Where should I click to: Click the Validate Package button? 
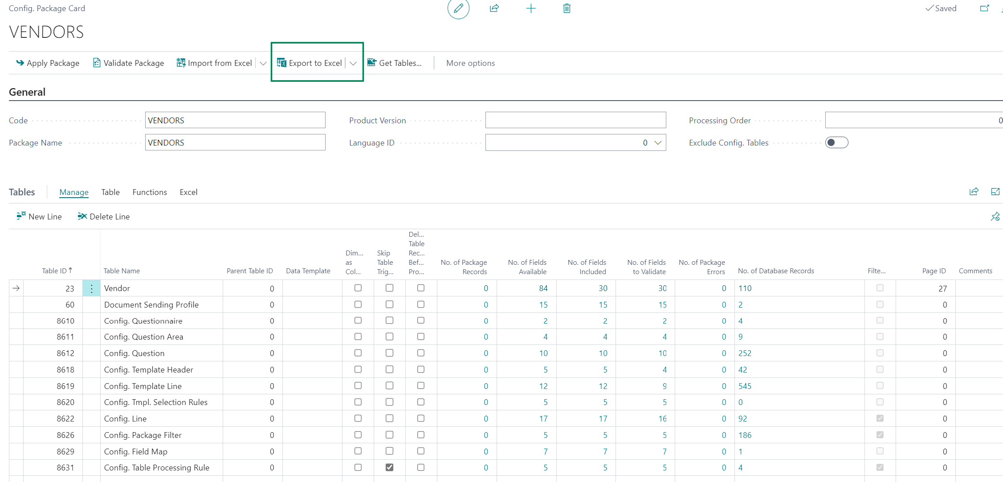(x=128, y=63)
